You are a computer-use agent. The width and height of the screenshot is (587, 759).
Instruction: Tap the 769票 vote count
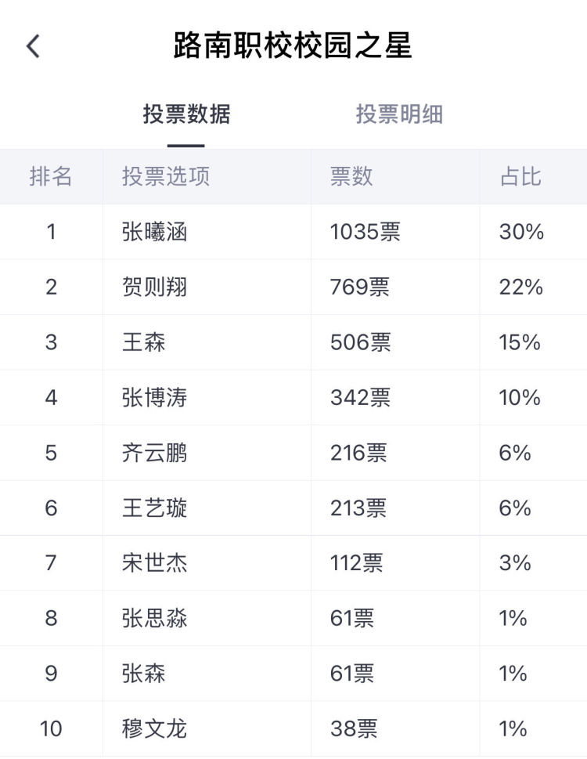(359, 287)
